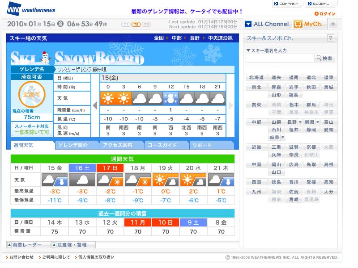Viewport: 358px width, 268px height.
Task: Select the 近畿 region button
Action: [x=256, y=147]
